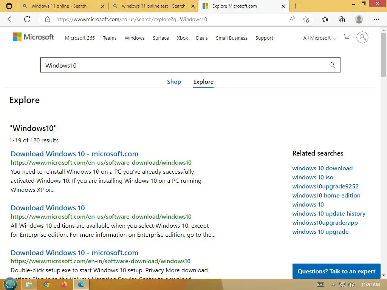Click the page vertical scrollbar thumb
This screenshot has height=290, width=387.
[x=384, y=55]
